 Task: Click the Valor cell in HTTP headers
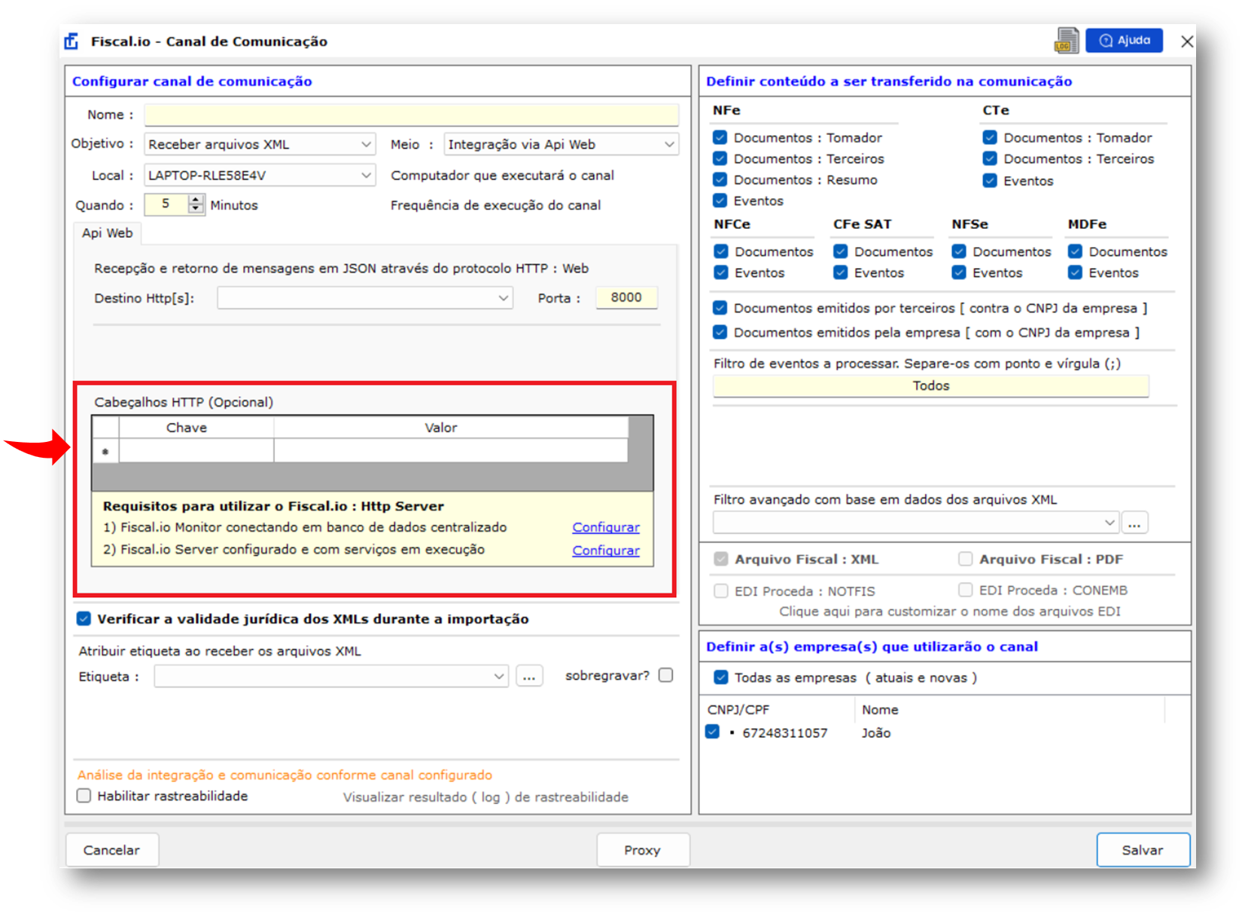point(451,451)
